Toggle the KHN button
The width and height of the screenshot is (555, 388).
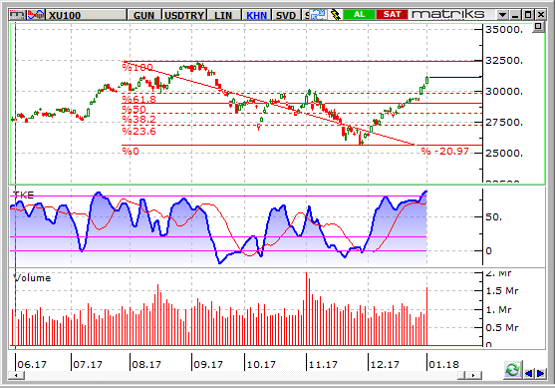pos(257,15)
